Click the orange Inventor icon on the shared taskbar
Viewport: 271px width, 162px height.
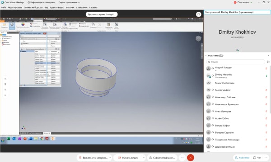[53, 139]
